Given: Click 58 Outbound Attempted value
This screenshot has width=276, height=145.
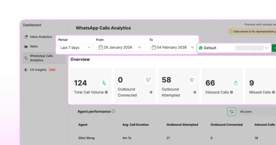Looking at the screenshot, I should tap(166, 80).
